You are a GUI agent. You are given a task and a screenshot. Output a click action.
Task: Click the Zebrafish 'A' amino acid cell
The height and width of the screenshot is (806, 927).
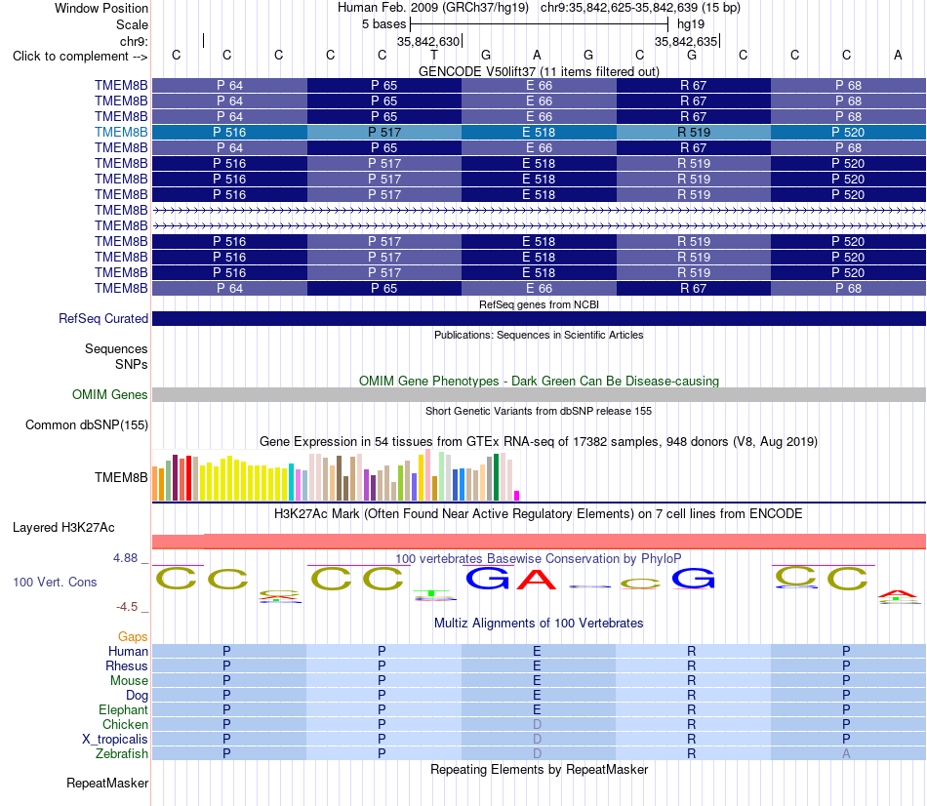[847, 754]
